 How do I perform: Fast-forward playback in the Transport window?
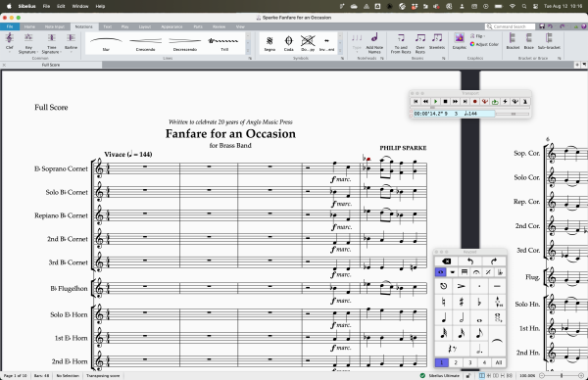coord(455,102)
